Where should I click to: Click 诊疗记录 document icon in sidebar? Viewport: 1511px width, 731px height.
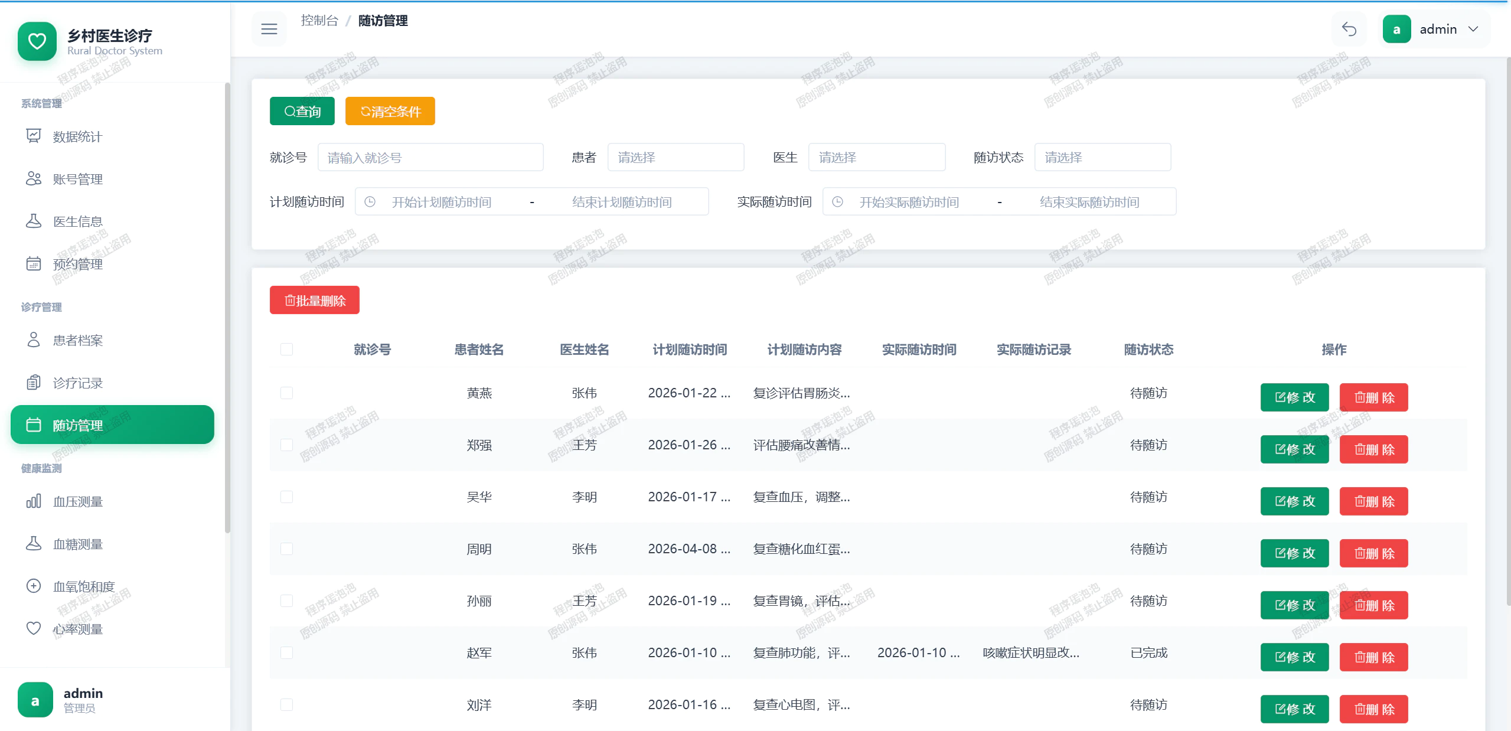click(34, 382)
